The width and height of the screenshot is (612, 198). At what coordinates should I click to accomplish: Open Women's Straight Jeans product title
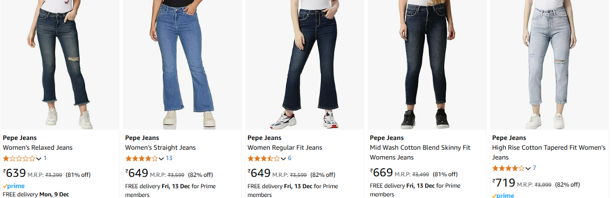pyautogui.click(x=160, y=148)
